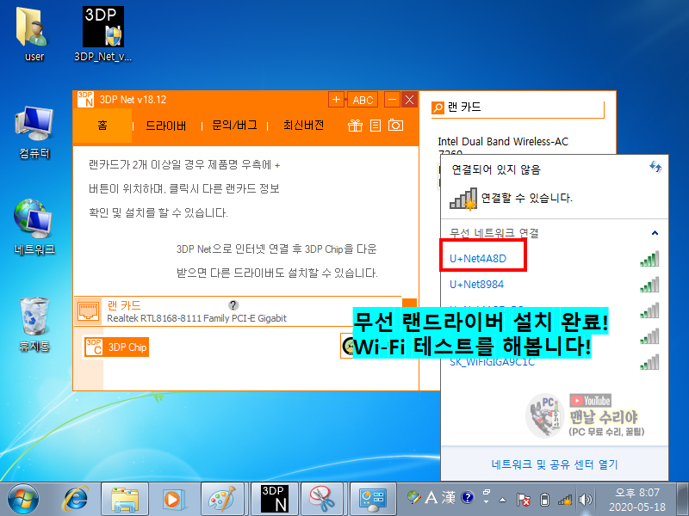Click the 랜 카드 search field icon
Screen dimensions: 689x516
tap(438, 107)
